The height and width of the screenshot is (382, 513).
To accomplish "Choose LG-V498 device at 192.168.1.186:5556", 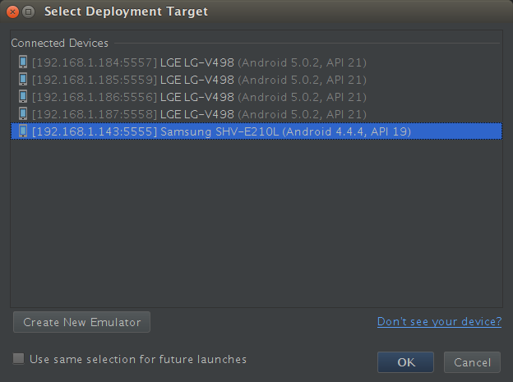I will [256, 97].
